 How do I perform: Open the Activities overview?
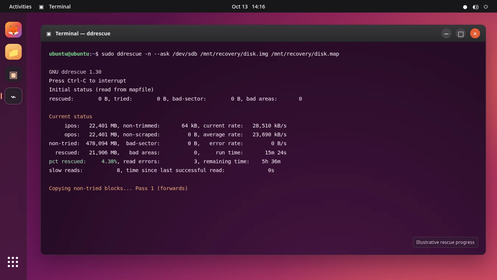pyautogui.click(x=20, y=7)
